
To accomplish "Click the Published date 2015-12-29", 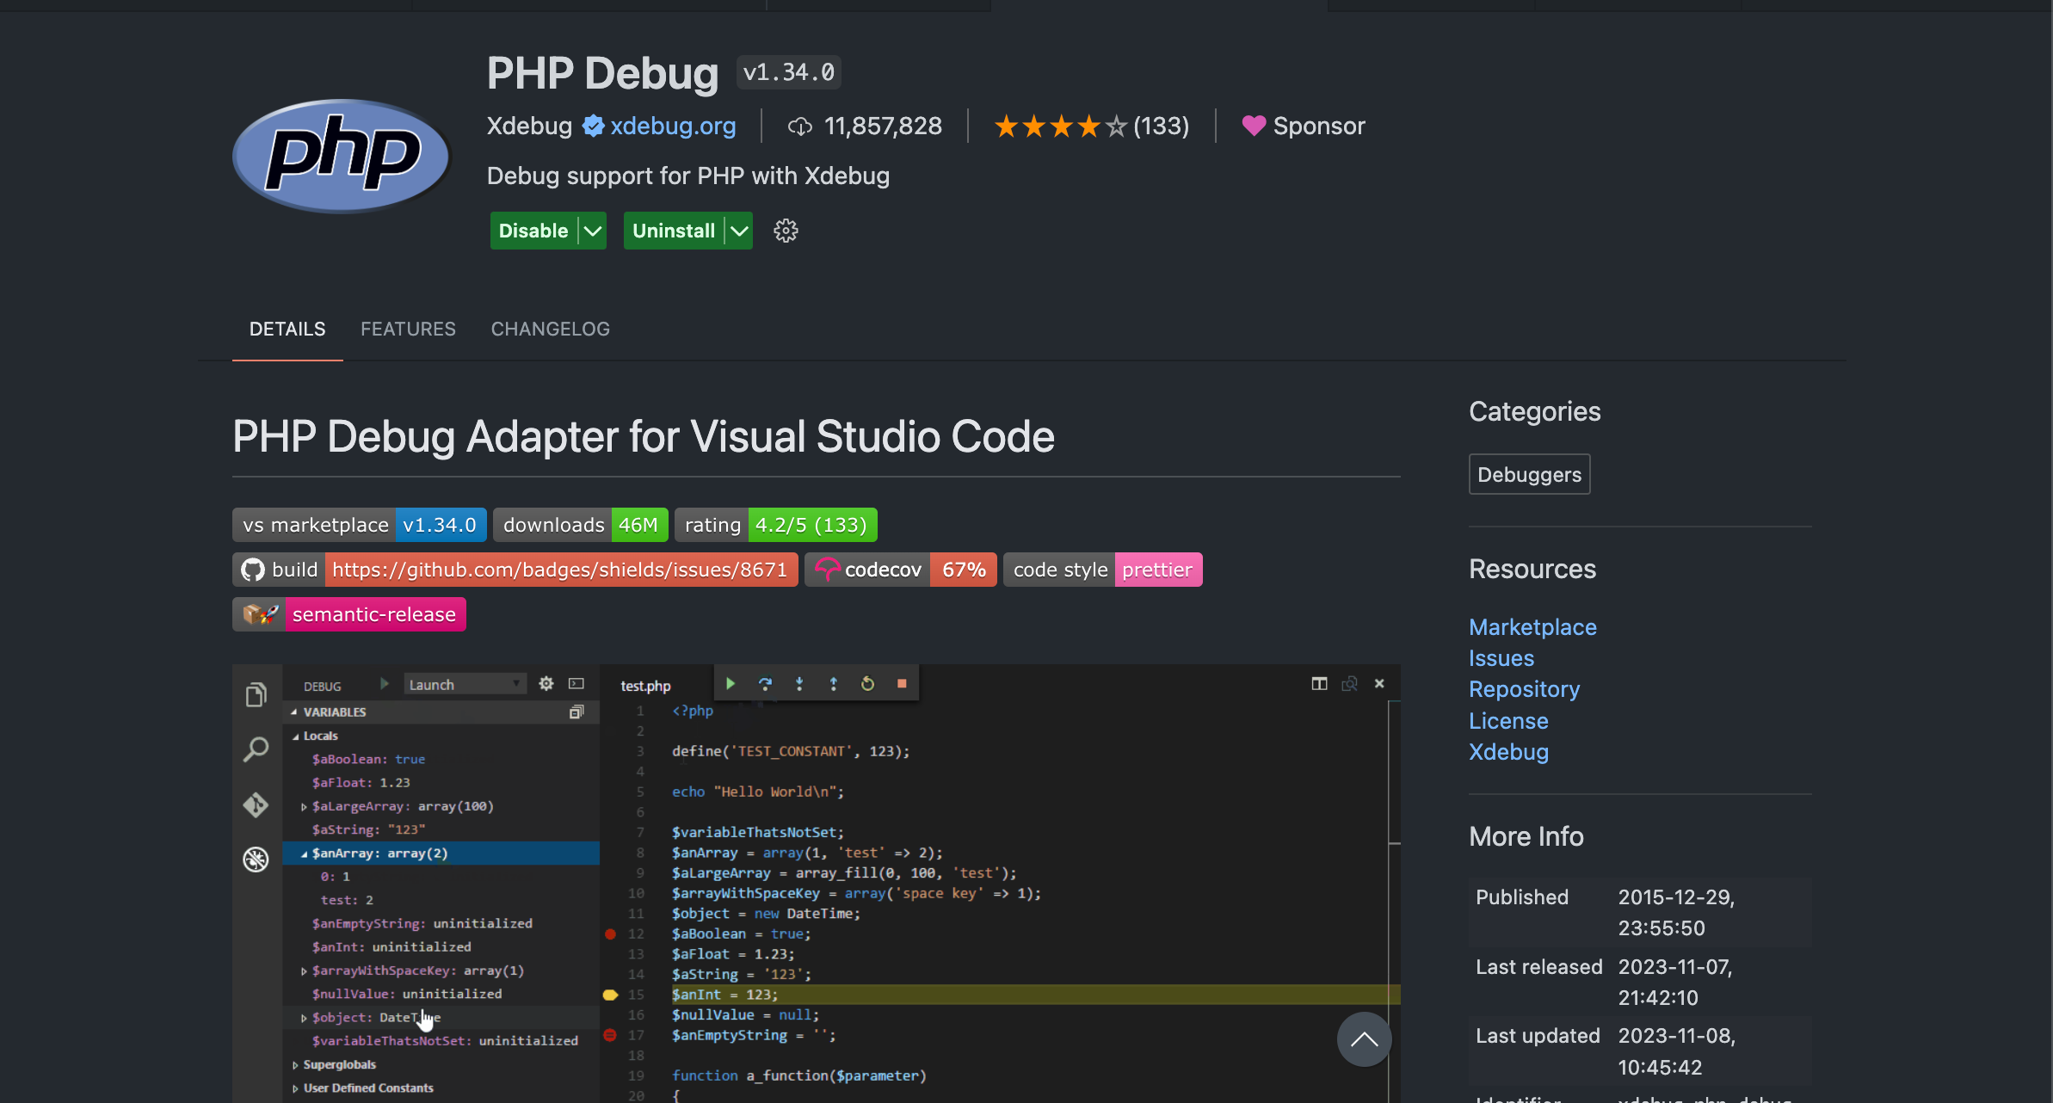I will tap(1676, 913).
